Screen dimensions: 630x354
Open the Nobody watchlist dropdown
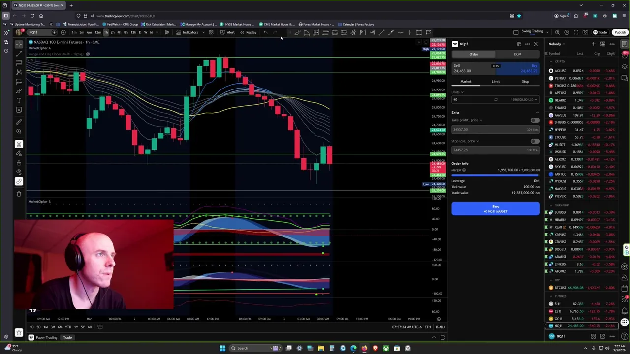point(557,44)
